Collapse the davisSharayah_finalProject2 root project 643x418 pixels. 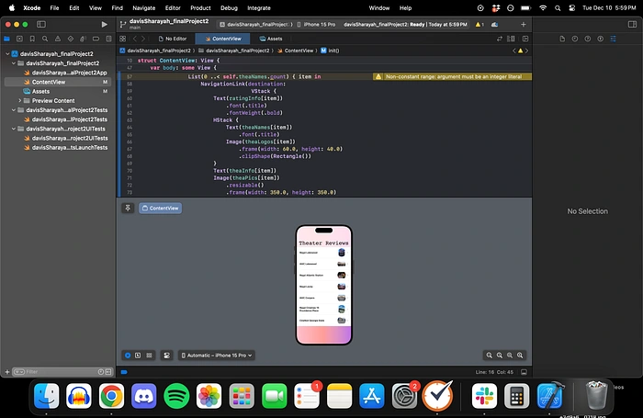click(8, 54)
